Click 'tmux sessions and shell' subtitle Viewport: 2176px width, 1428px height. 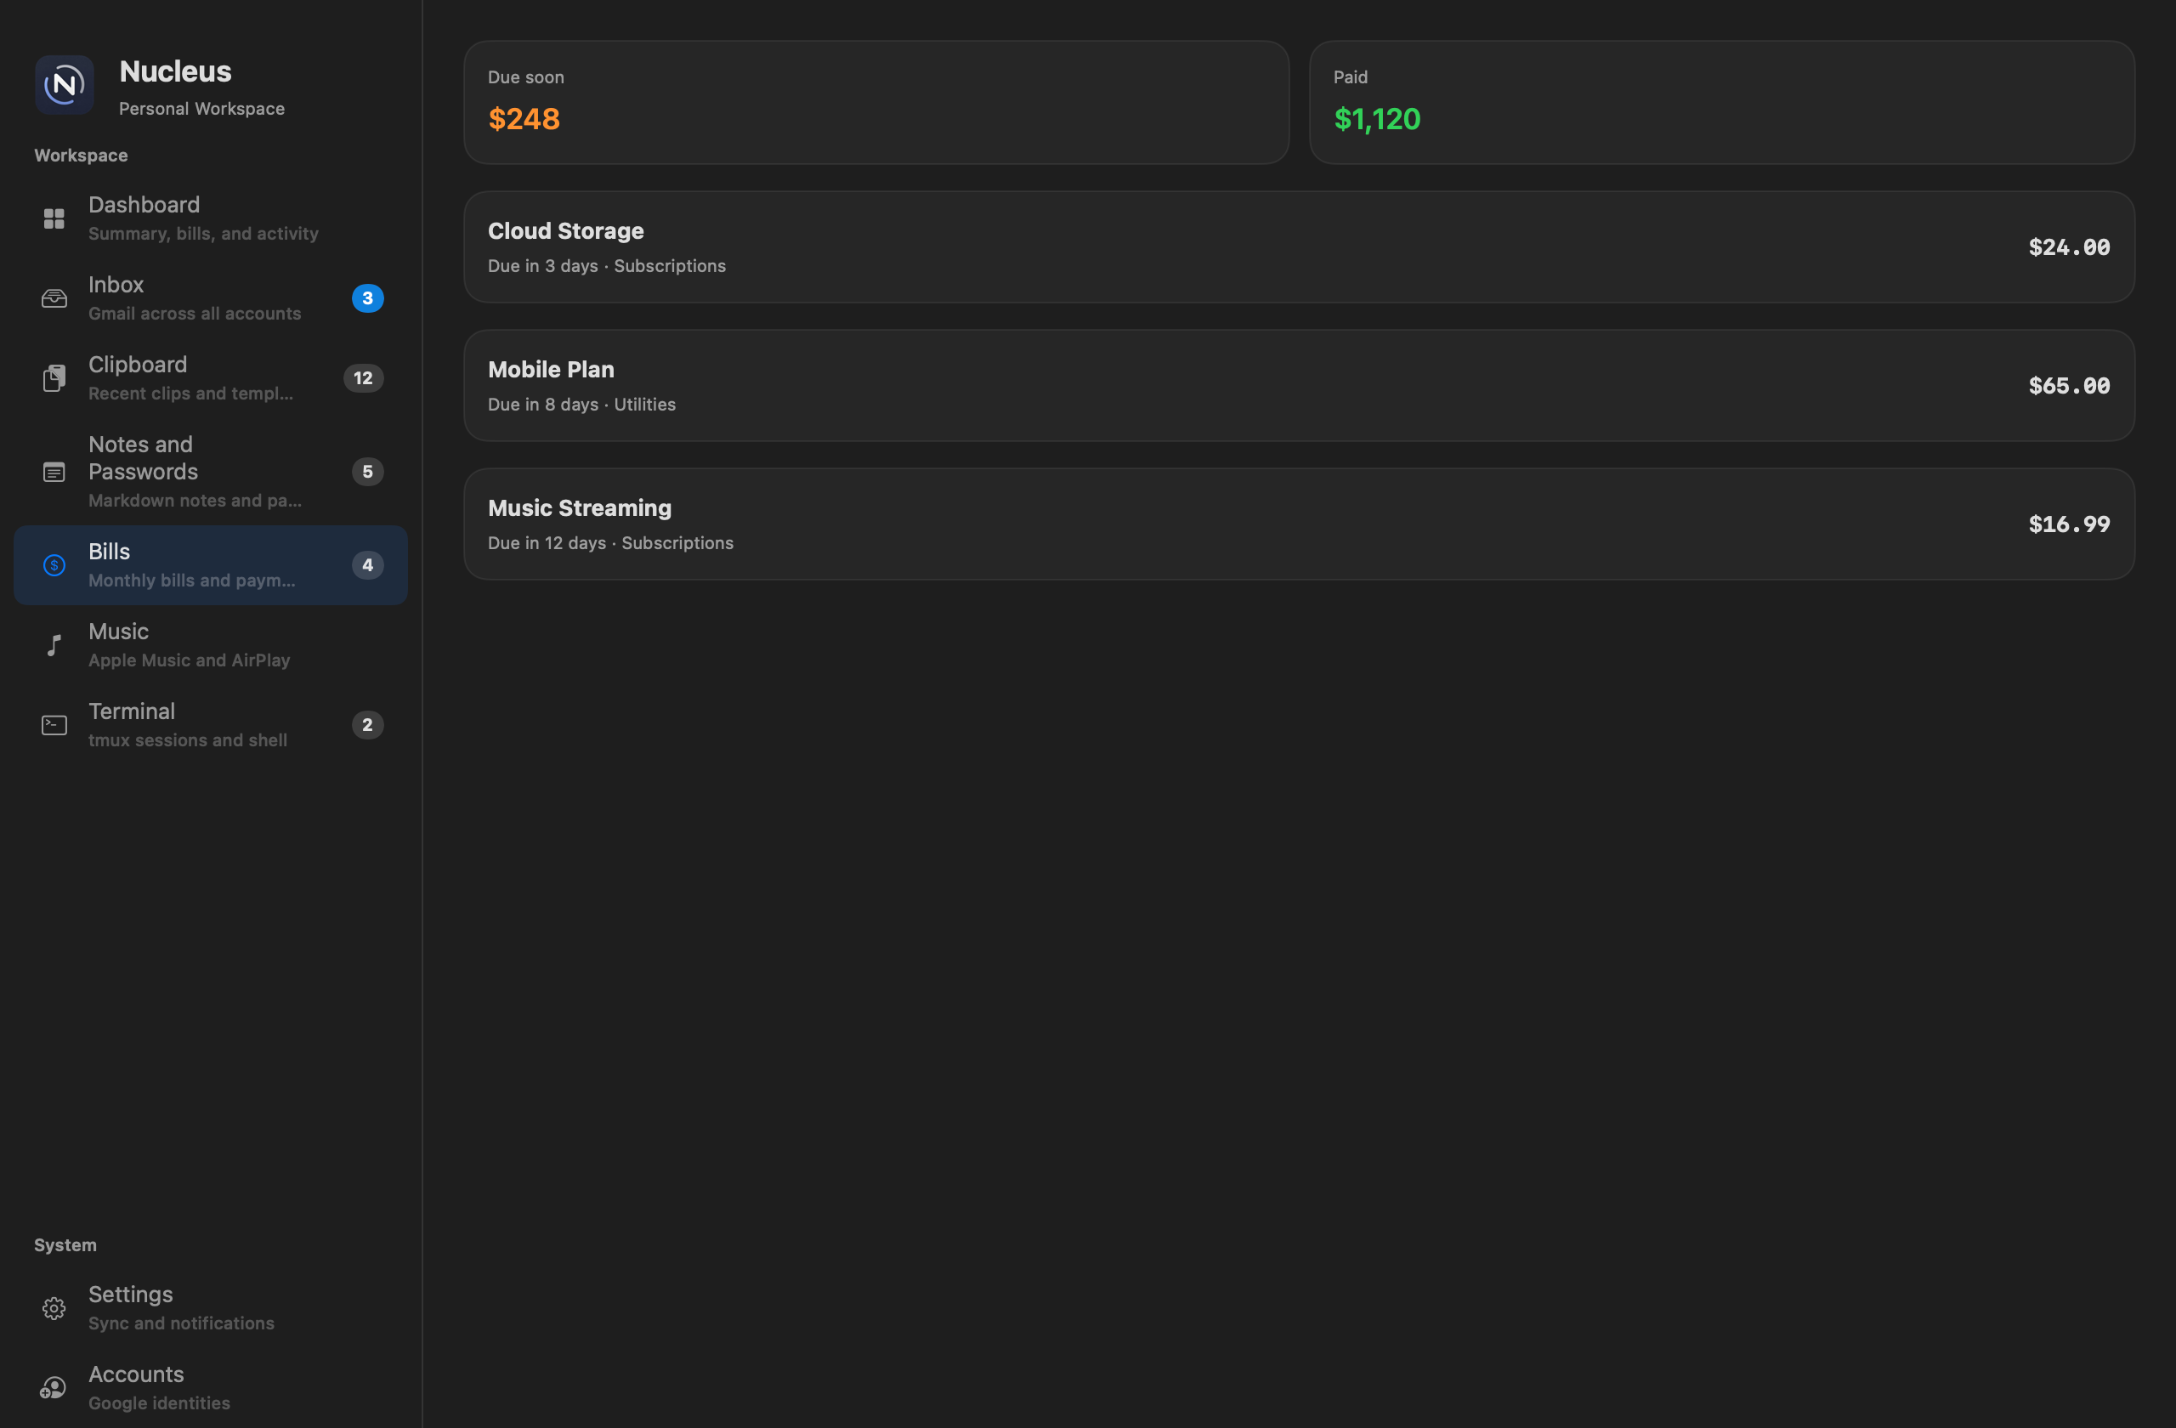188,739
